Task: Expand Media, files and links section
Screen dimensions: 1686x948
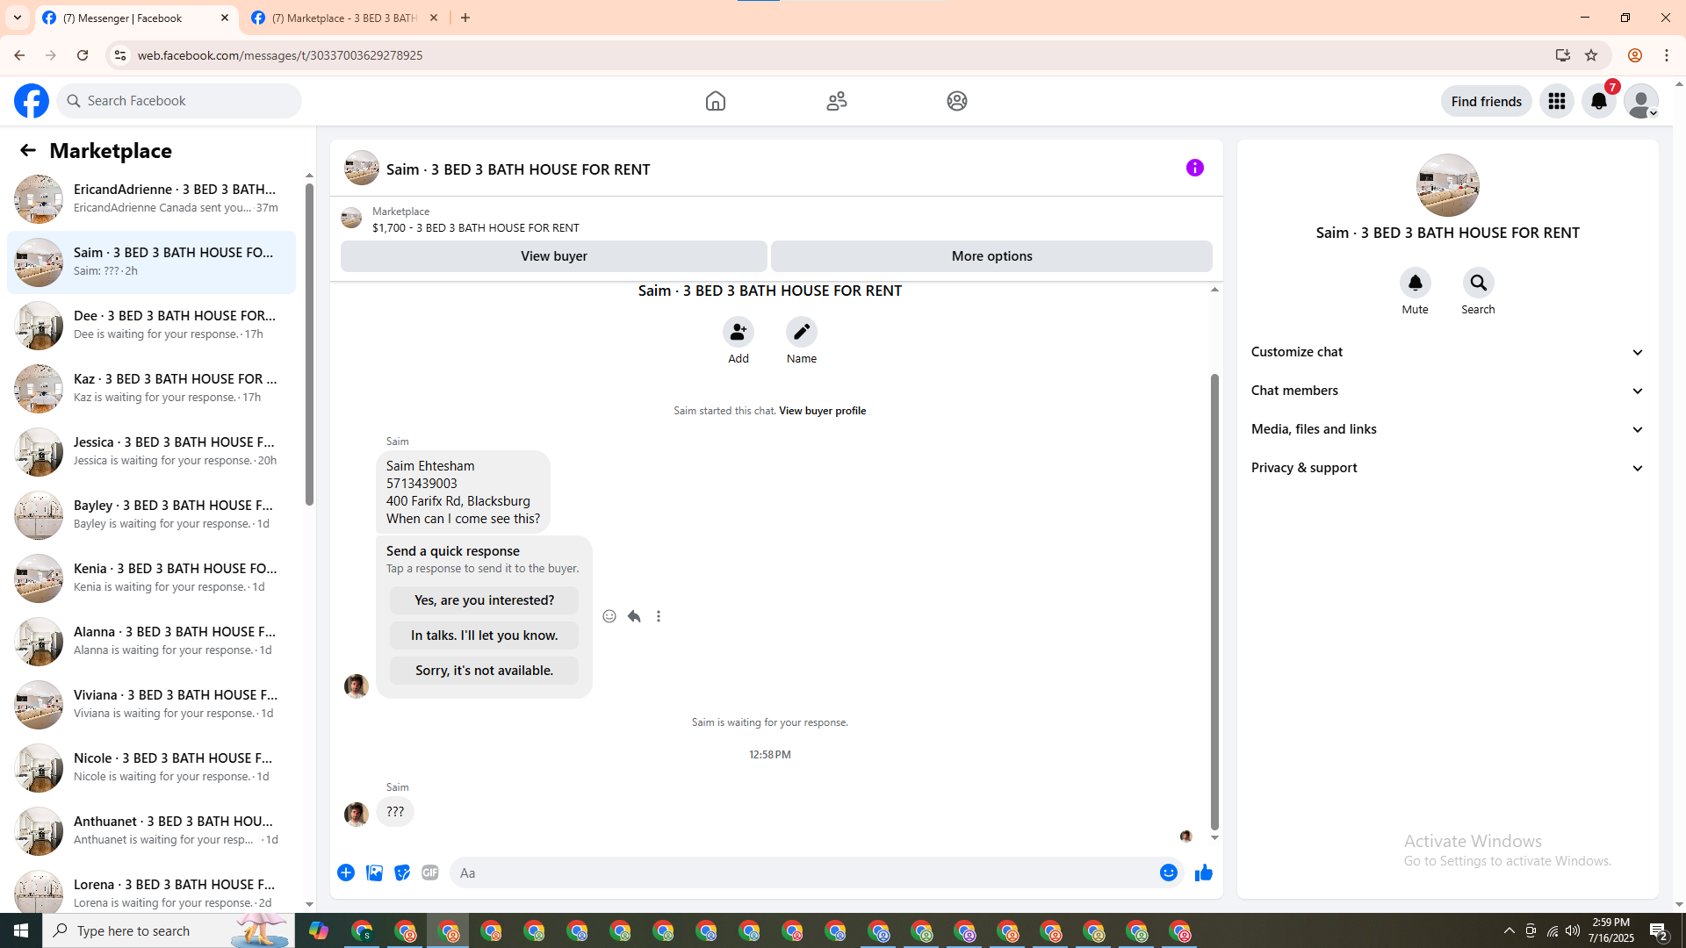Action: coord(1448,429)
